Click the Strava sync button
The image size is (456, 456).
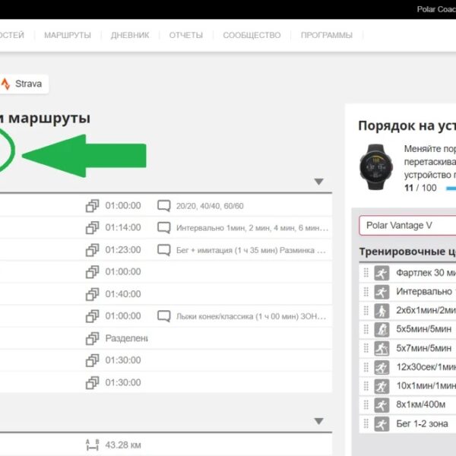(x=23, y=84)
